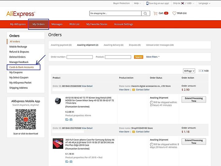221x166 pixels.
Task: Open My AliExpress tab
Action: point(18,24)
